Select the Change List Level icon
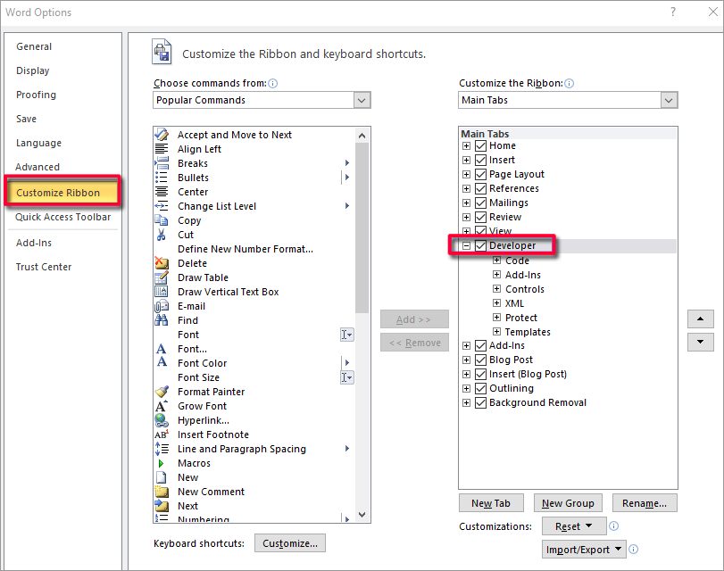The width and height of the screenshot is (724, 571). tap(162, 206)
